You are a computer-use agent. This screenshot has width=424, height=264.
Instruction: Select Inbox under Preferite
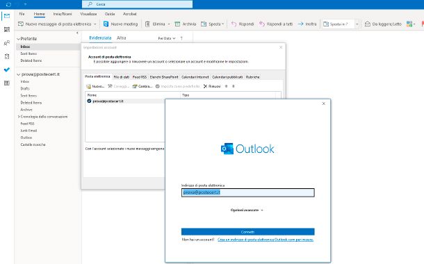[x=25, y=47]
